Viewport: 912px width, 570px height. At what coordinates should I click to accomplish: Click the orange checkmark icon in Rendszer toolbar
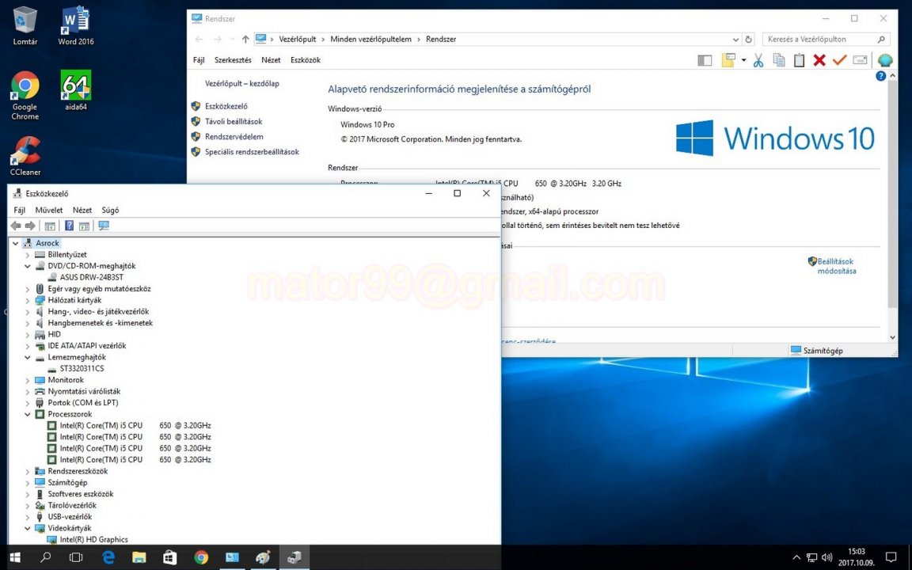point(839,60)
